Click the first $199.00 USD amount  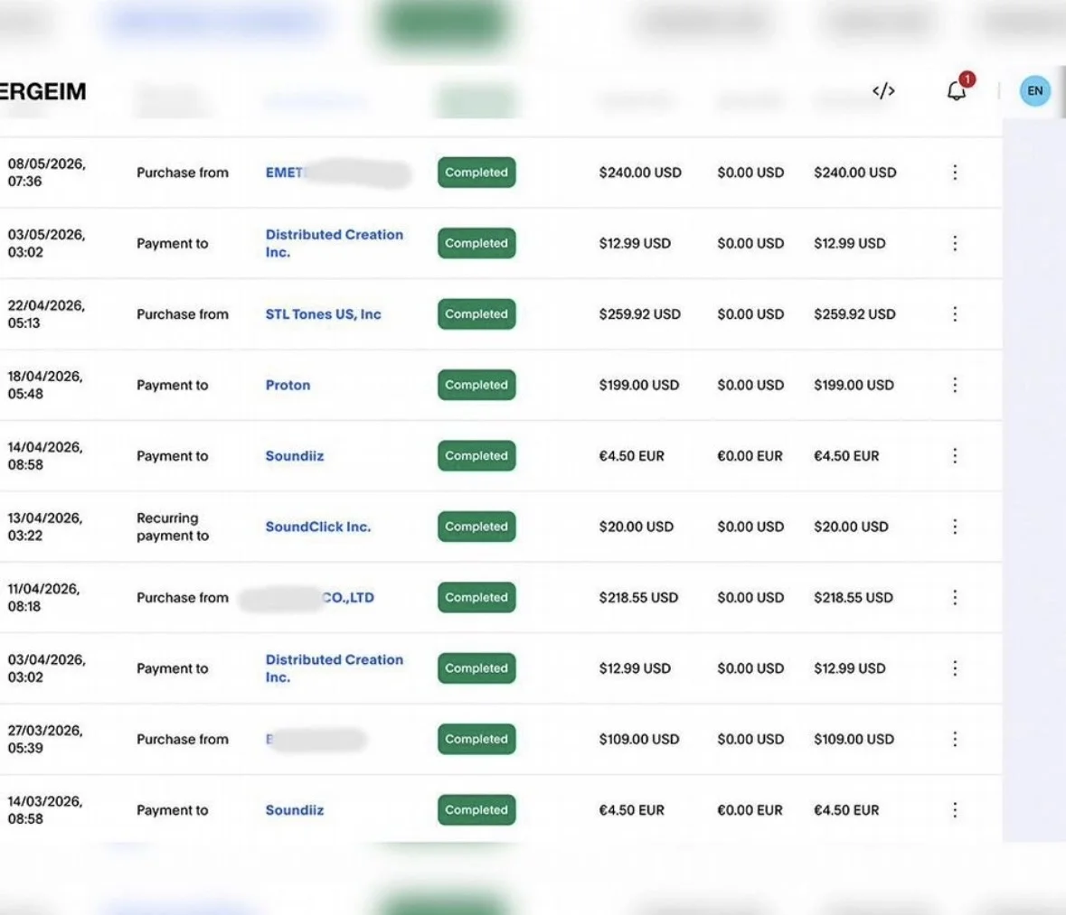639,385
